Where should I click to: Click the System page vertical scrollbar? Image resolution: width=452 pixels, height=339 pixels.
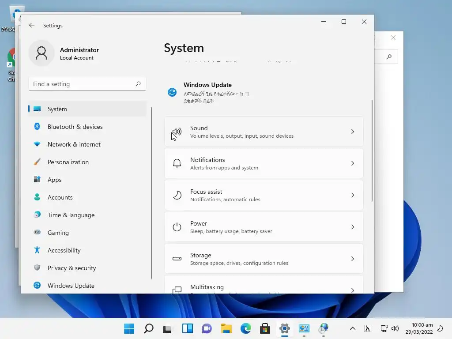(372, 151)
